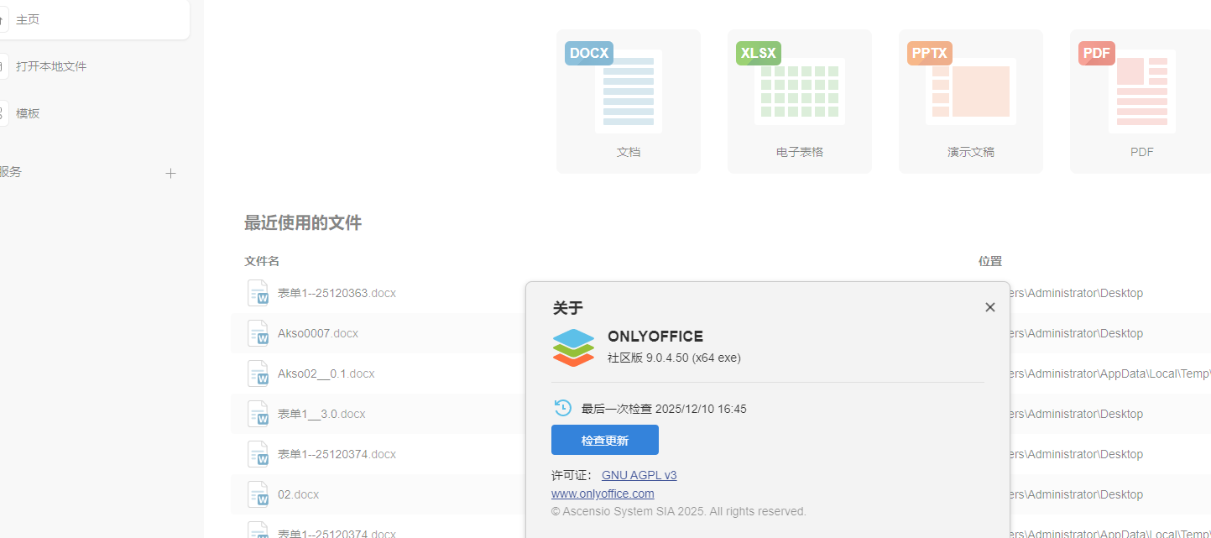Close the About dialog
This screenshot has width=1211, height=538.
click(990, 307)
